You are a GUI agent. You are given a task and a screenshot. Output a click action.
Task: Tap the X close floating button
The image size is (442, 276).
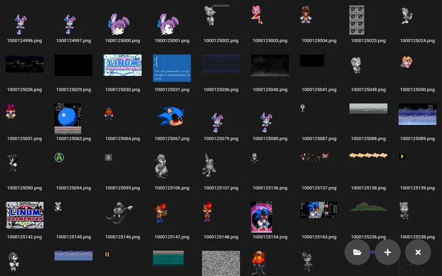point(418,252)
